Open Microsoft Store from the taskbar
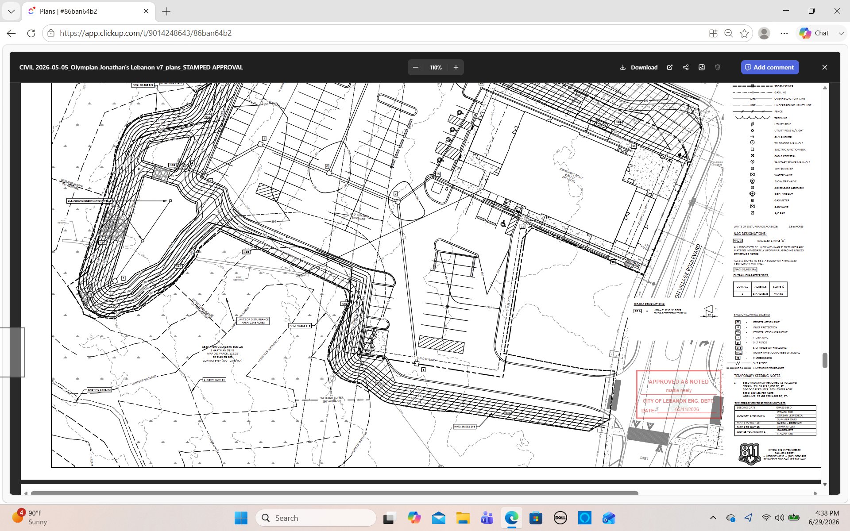 tap(536, 518)
